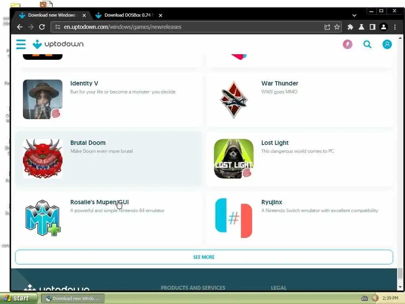Open the tab search chevron dropdown

pos(354,15)
